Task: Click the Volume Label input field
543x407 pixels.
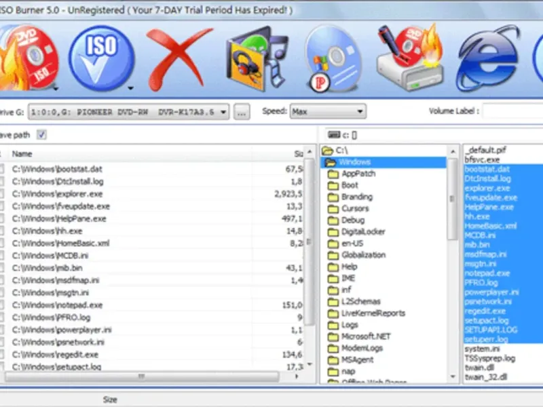Action: point(513,111)
